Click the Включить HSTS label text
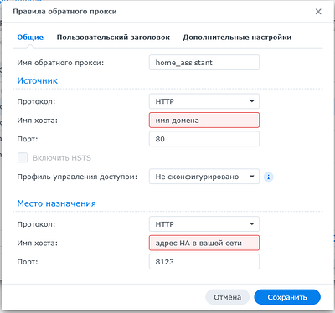Image resolution: width=335 pixels, height=313 pixels. [x=62, y=158]
